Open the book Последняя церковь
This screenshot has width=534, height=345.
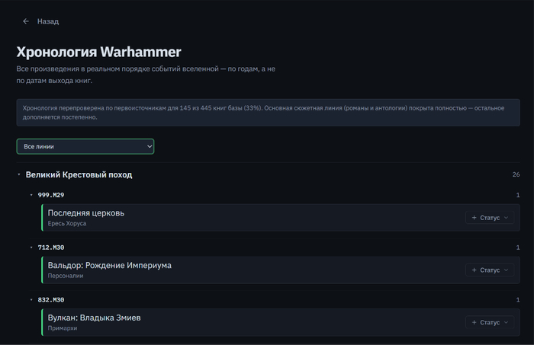pyautogui.click(x=85, y=213)
